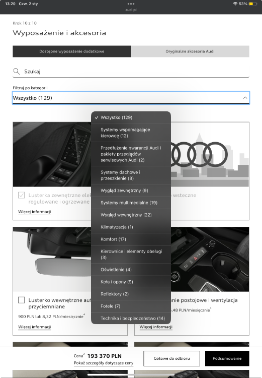
Task: Uncheck Lusterka zewnętrzne elektrycznie regulowane checkbox
Action: click(x=22, y=195)
